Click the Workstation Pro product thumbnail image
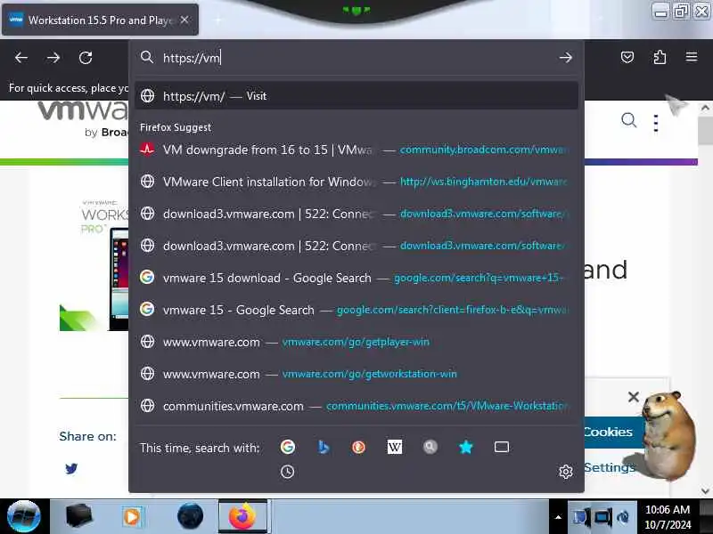This screenshot has width=713, height=534. pyautogui.click(x=94, y=264)
